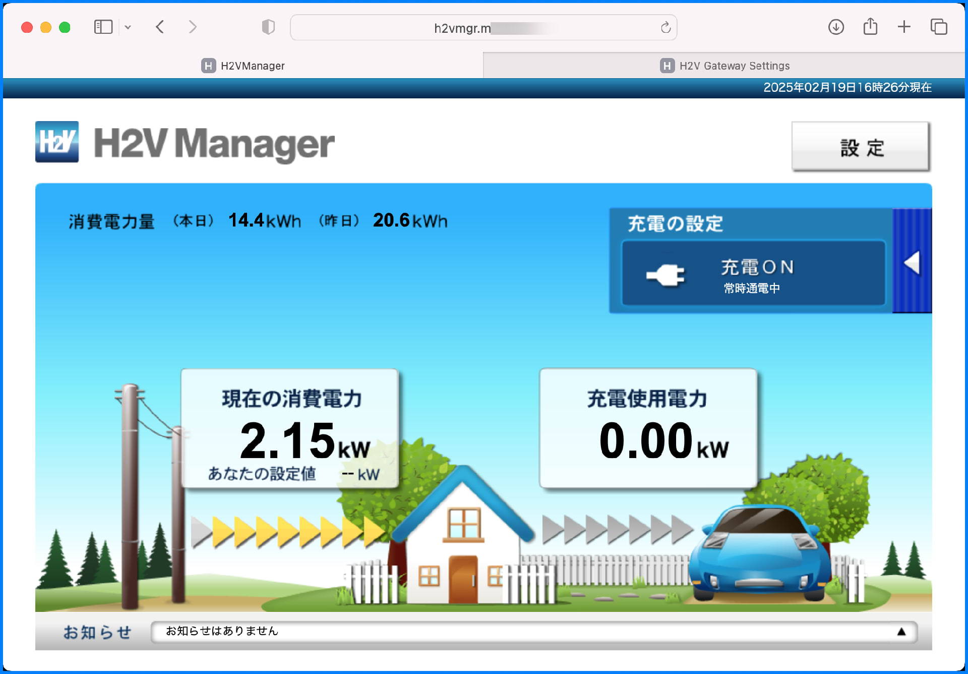968x674 pixels.
Task: Show downloads with the download icon
Action: tap(836, 27)
